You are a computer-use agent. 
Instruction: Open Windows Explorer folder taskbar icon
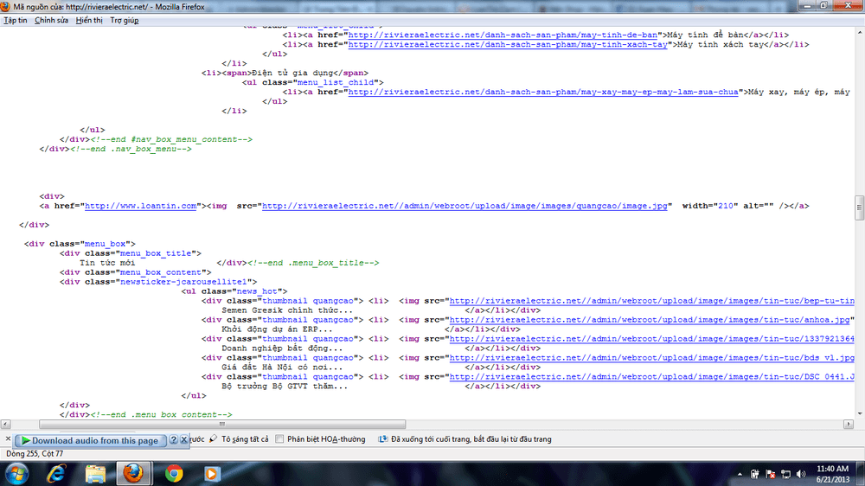point(95,474)
